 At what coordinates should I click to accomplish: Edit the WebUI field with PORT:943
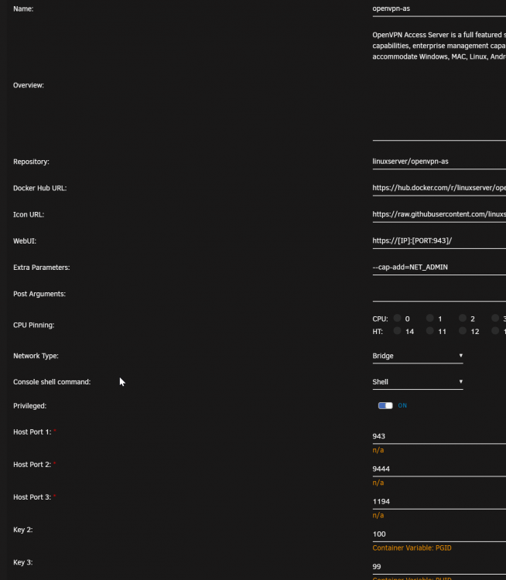click(439, 241)
